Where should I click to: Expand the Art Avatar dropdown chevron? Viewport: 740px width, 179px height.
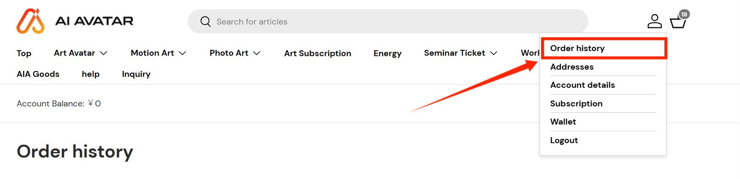(103, 53)
